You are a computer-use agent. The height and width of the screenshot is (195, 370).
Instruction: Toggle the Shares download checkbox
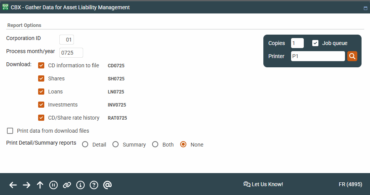(x=41, y=78)
